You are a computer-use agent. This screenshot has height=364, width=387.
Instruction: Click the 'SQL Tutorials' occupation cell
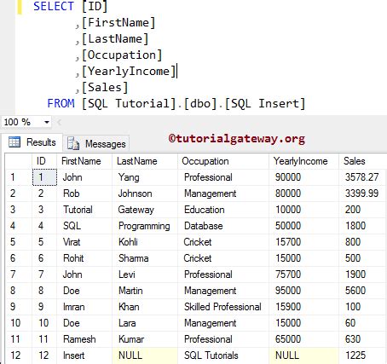[x=223, y=355]
